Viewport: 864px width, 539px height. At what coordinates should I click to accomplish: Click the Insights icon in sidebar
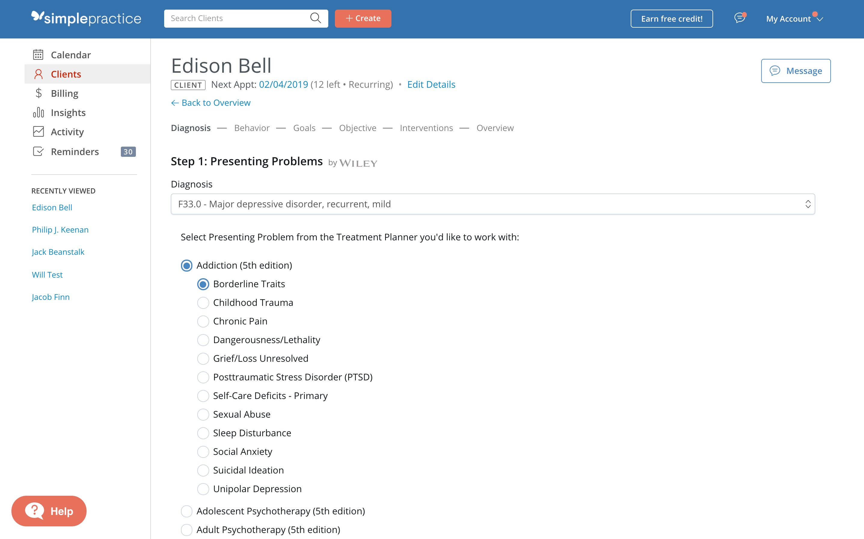pos(38,112)
